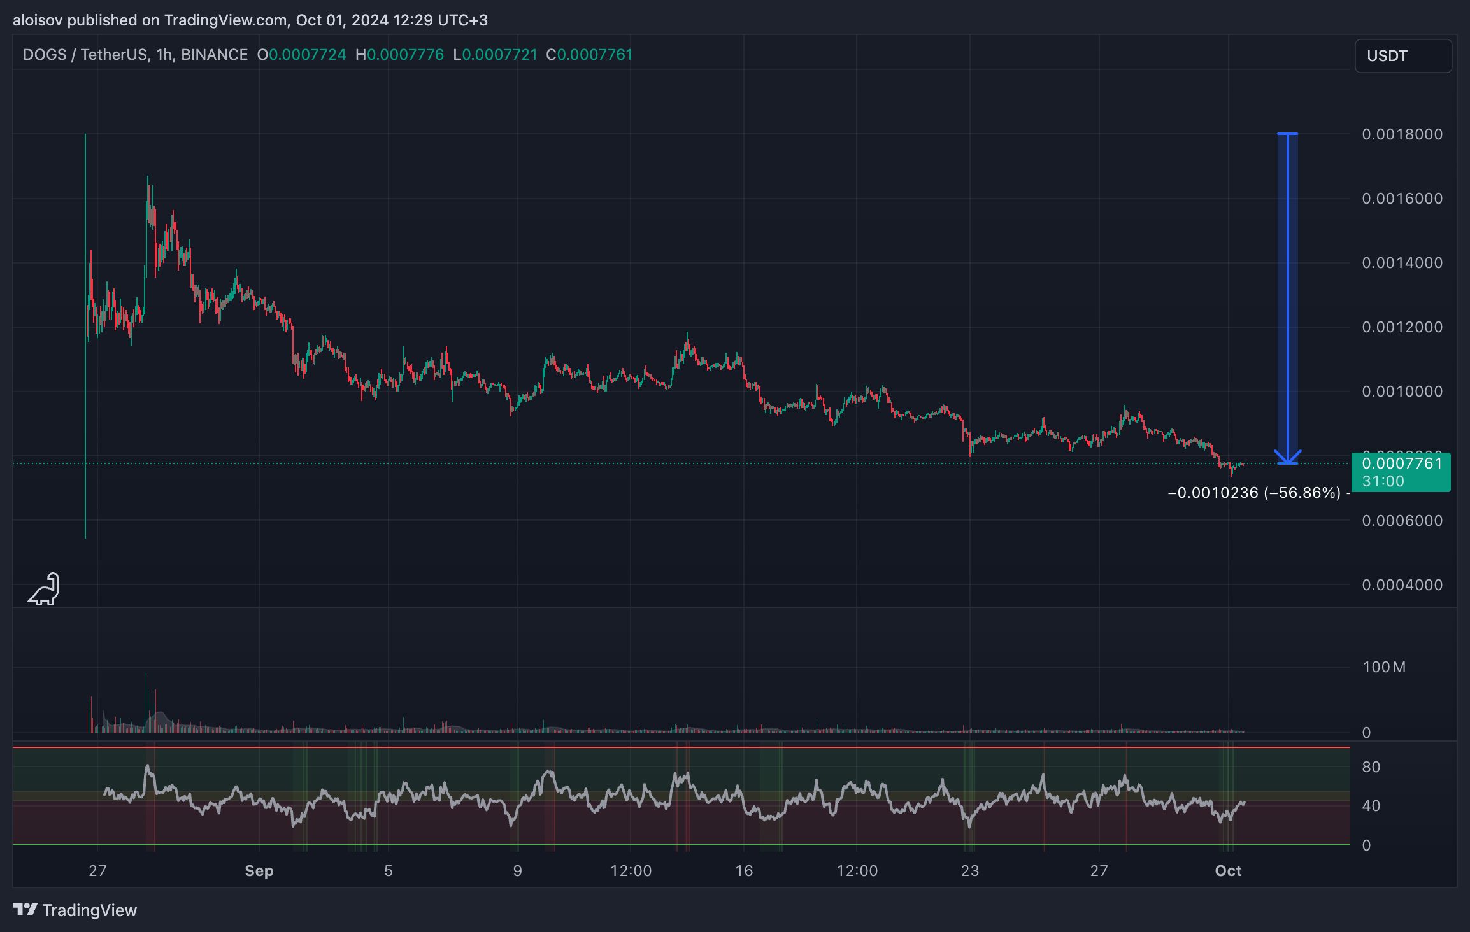Click the blue downward arrow head
1470x932 pixels.
[1287, 456]
